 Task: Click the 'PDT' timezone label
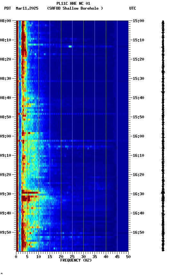click(x=8, y=8)
